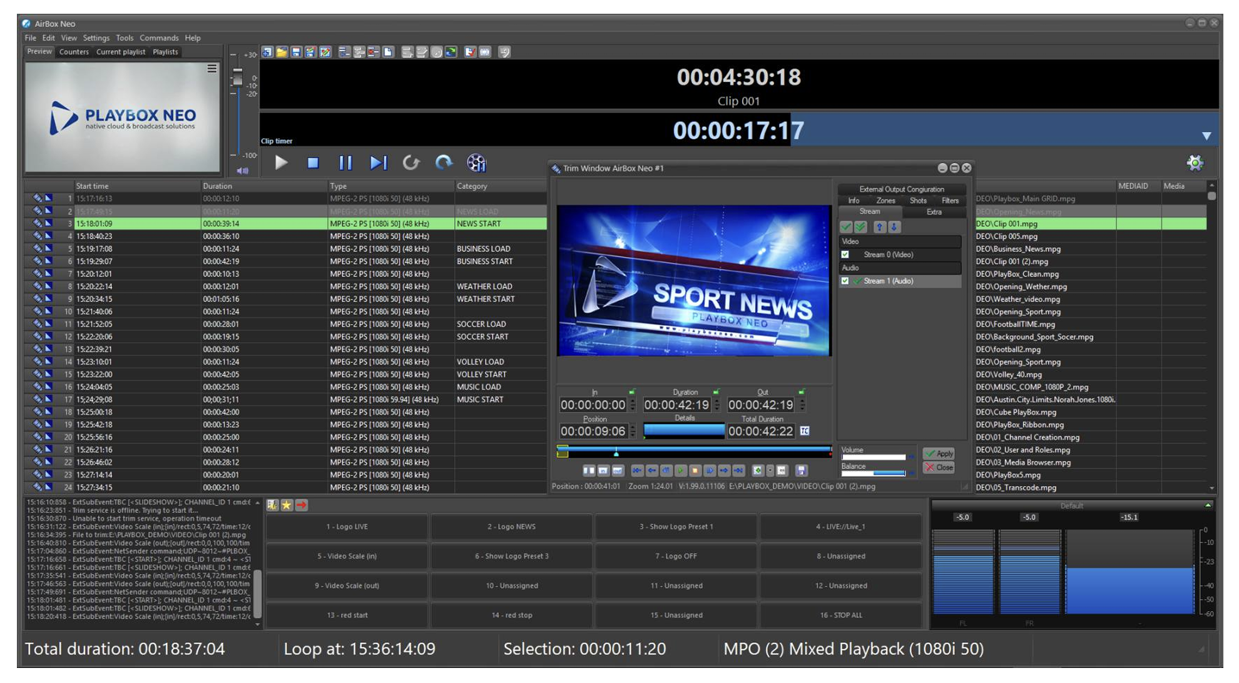Open the settings gear on right side

(x=1195, y=163)
